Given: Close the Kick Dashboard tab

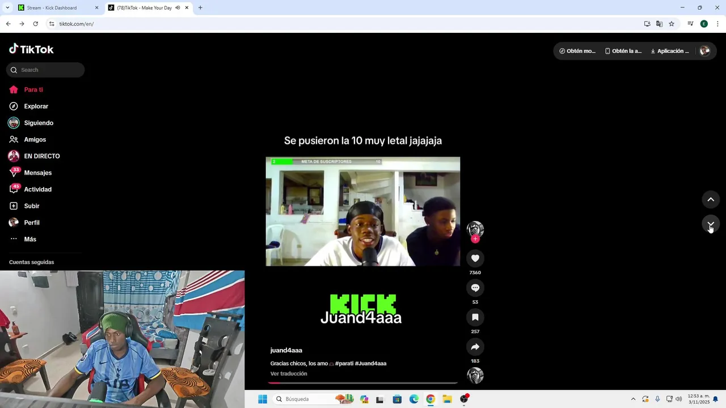Looking at the screenshot, I should 96,8.
